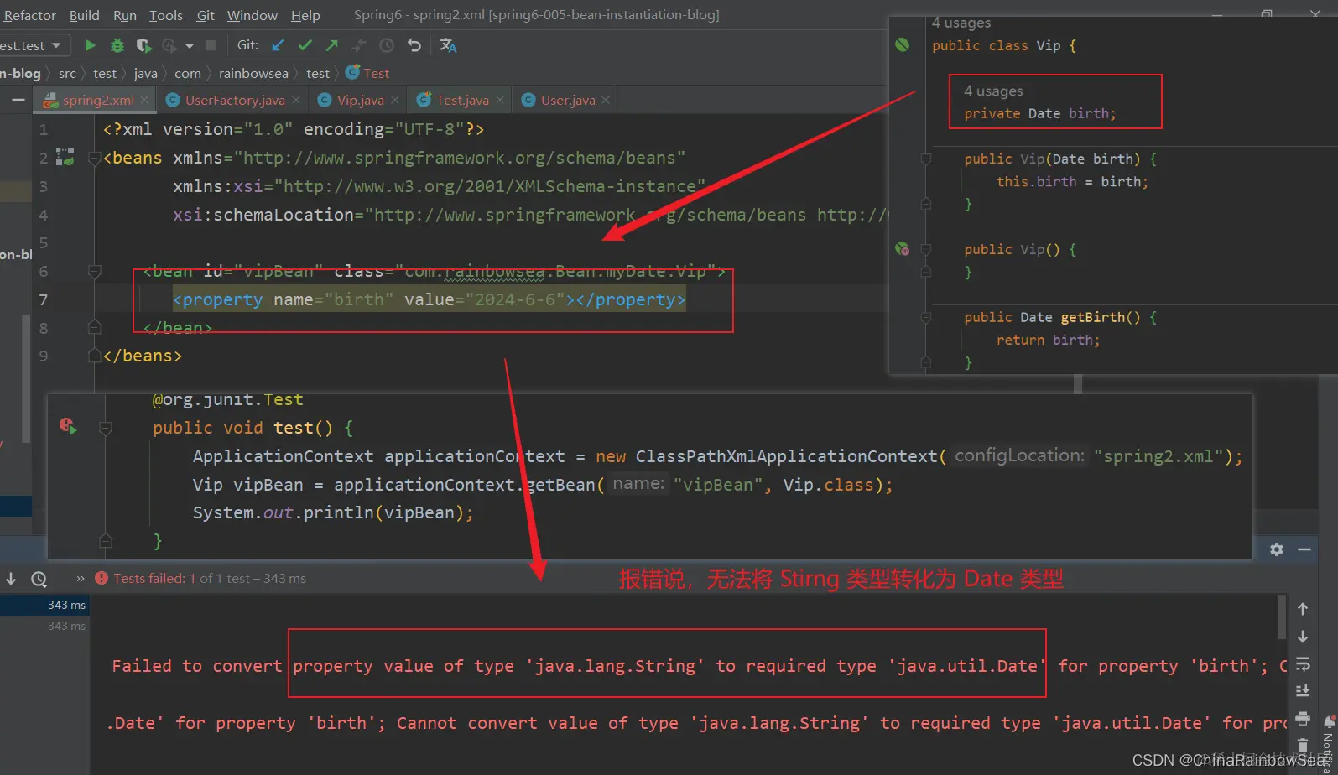The height and width of the screenshot is (775, 1338).
Task: Collapse the bean tag fold on line 6
Action: point(94,271)
